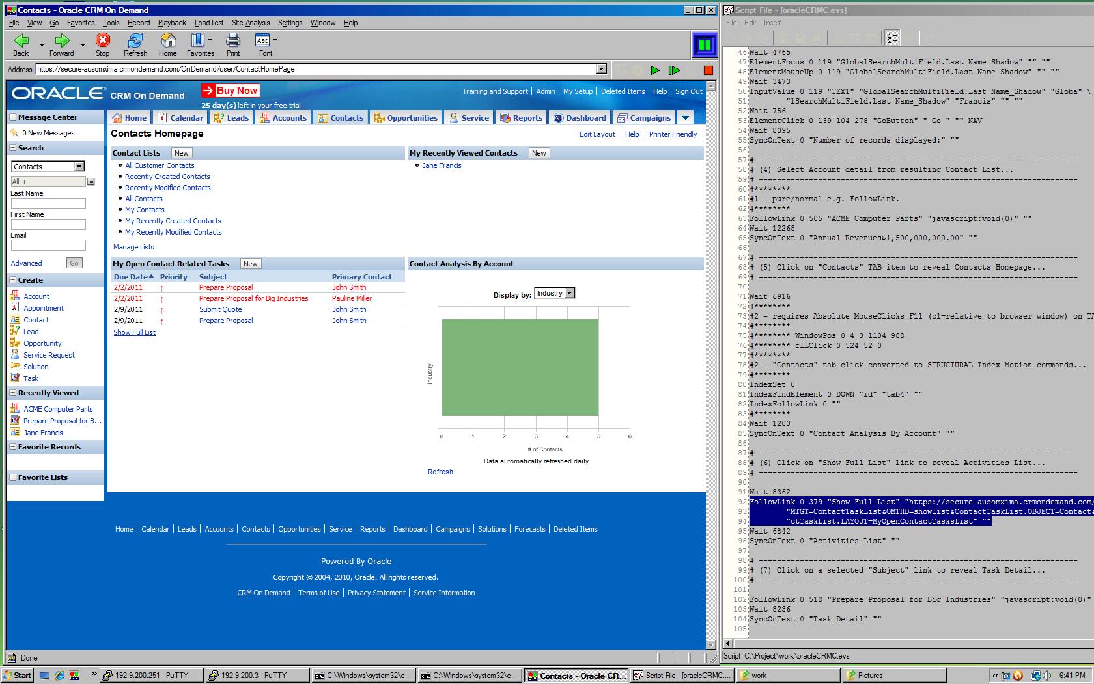Click browser page scrollbar up arrow
Image resolution: width=1094 pixels, height=684 pixels.
pyautogui.click(x=711, y=86)
